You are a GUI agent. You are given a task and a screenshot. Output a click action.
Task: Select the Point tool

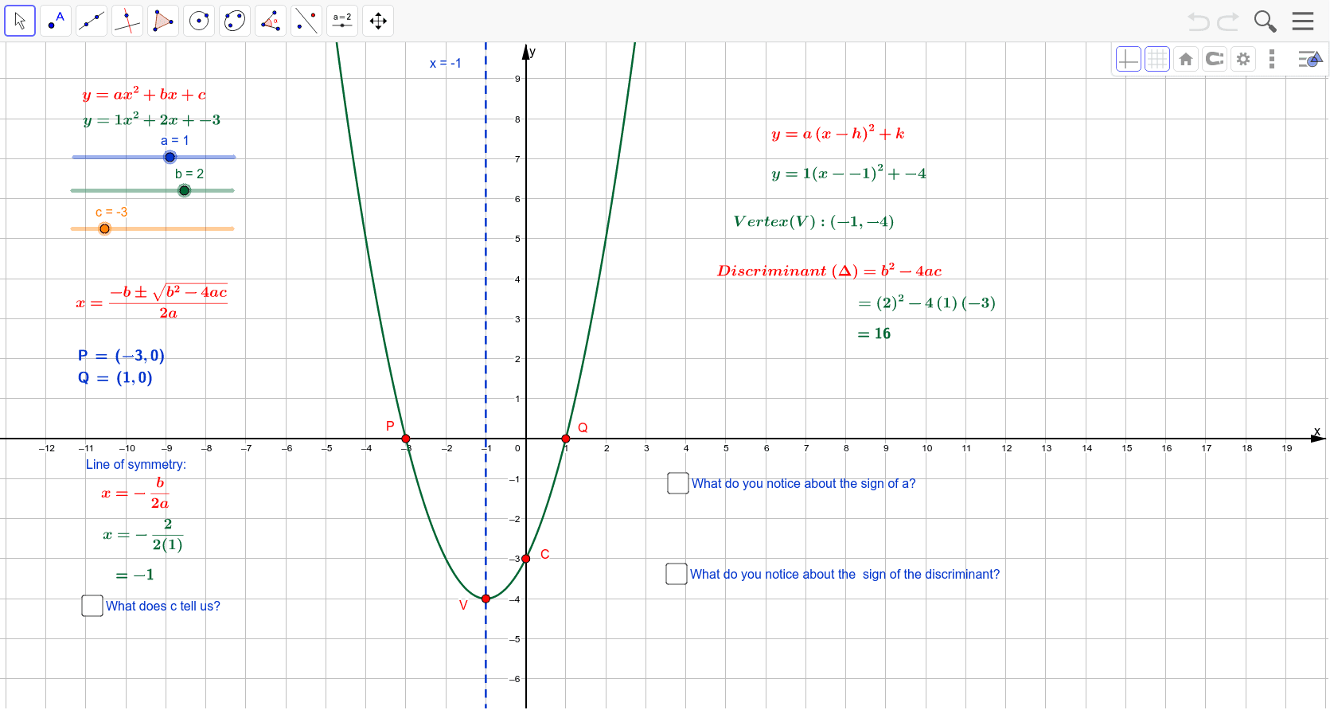[x=56, y=21]
